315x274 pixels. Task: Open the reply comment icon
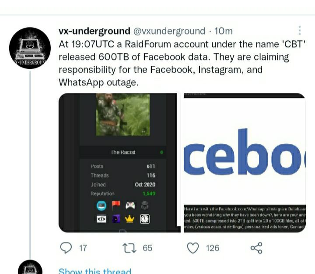coord(66,248)
